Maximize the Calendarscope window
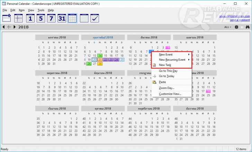The image size is (252, 152). (x=235, y=3)
